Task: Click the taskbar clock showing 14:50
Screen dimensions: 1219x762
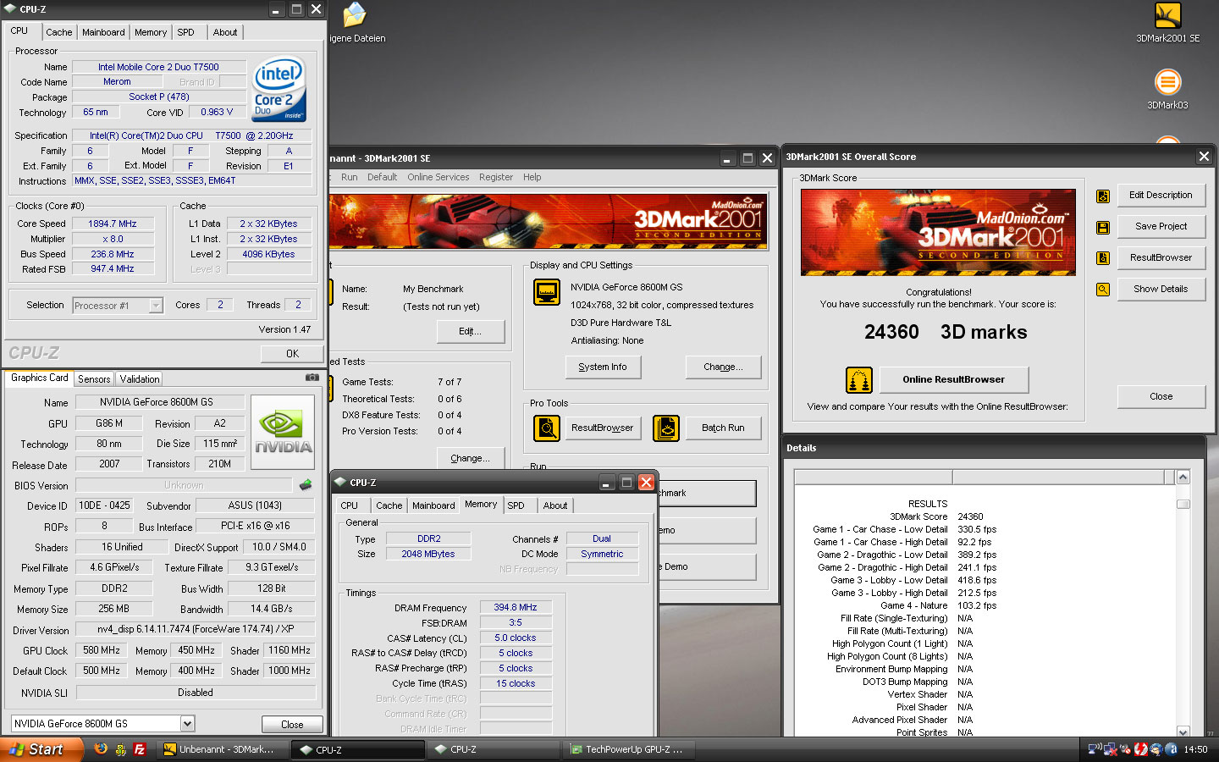Action: coord(1195,749)
